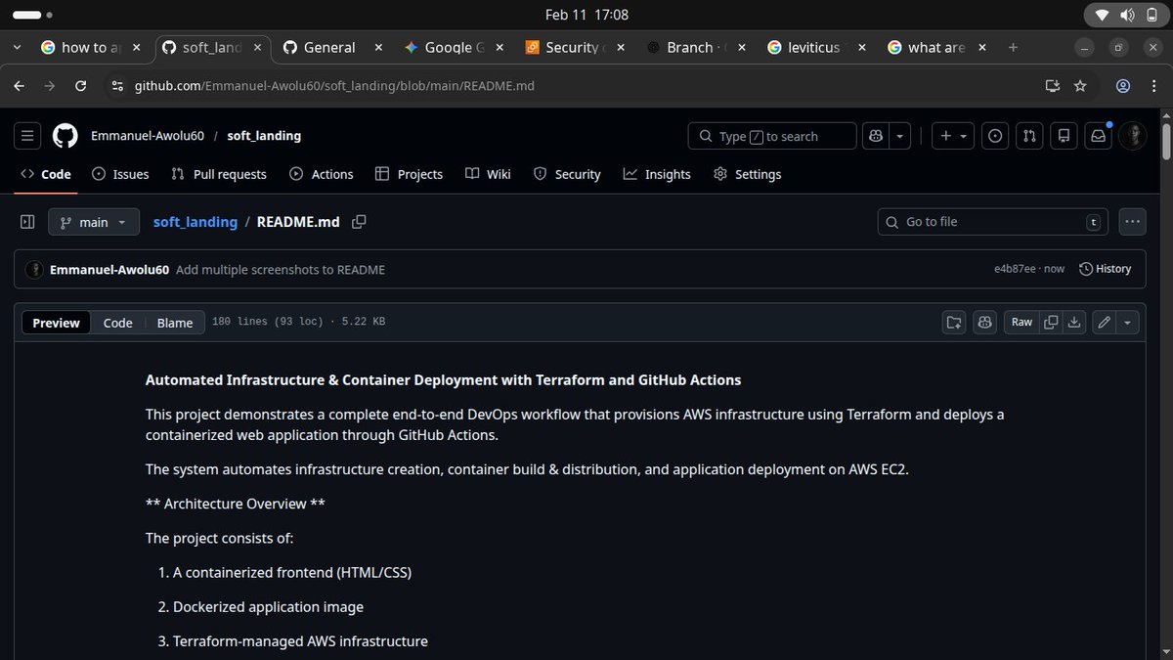Open the notifications inbox icon

tap(1098, 136)
